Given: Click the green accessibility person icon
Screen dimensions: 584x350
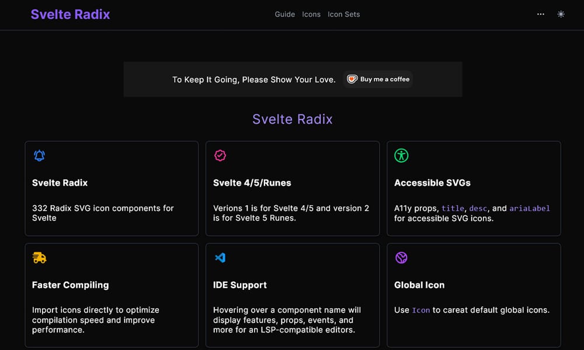Looking at the screenshot, I should tap(401, 156).
